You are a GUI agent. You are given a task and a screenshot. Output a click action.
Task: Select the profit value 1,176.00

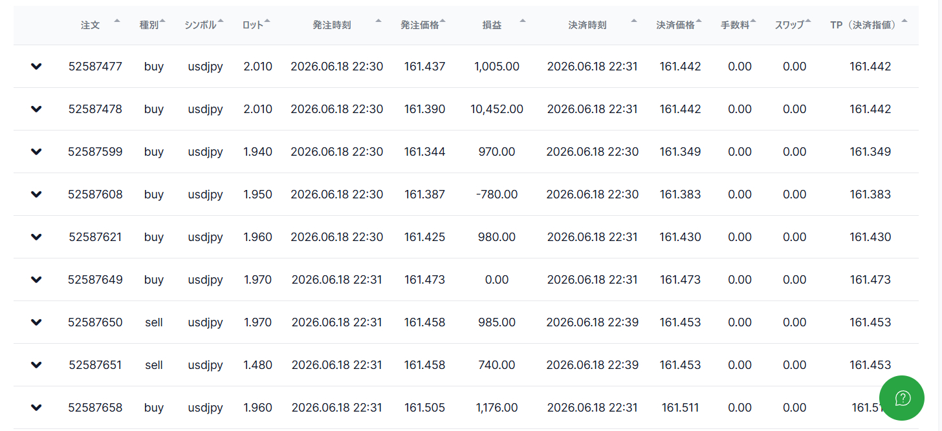click(497, 408)
